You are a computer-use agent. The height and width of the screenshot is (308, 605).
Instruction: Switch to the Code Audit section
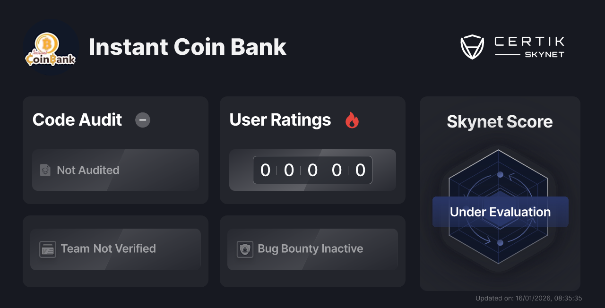(x=77, y=120)
